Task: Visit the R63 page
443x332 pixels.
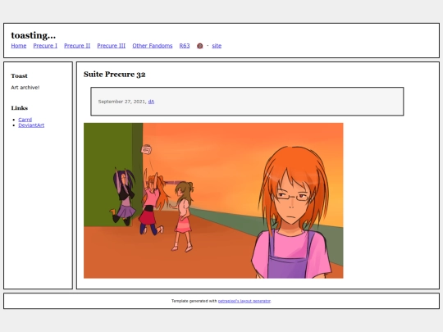Action: tap(185, 46)
